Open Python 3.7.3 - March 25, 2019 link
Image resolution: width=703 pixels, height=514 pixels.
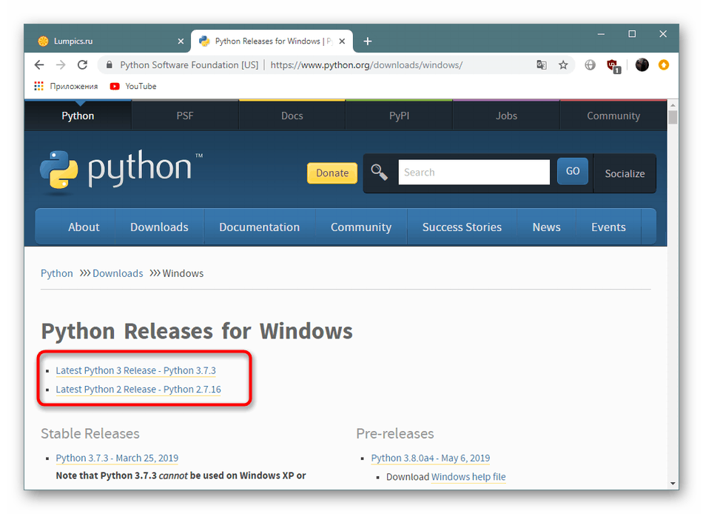tap(117, 458)
